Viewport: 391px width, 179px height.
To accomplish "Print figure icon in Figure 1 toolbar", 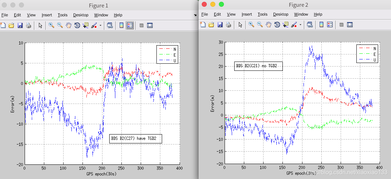I will [x=29, y=25].
